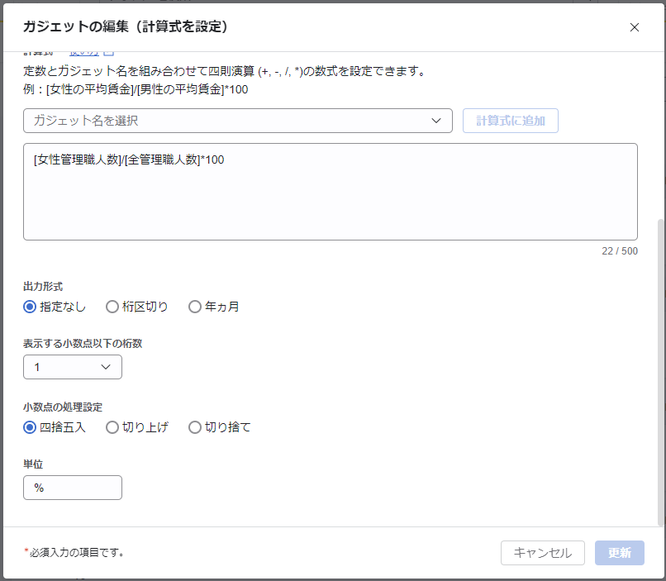Click the external link icon beside 使い方
Image resolution: width=666 pixels, height=581 pixels.
[108, 54]
